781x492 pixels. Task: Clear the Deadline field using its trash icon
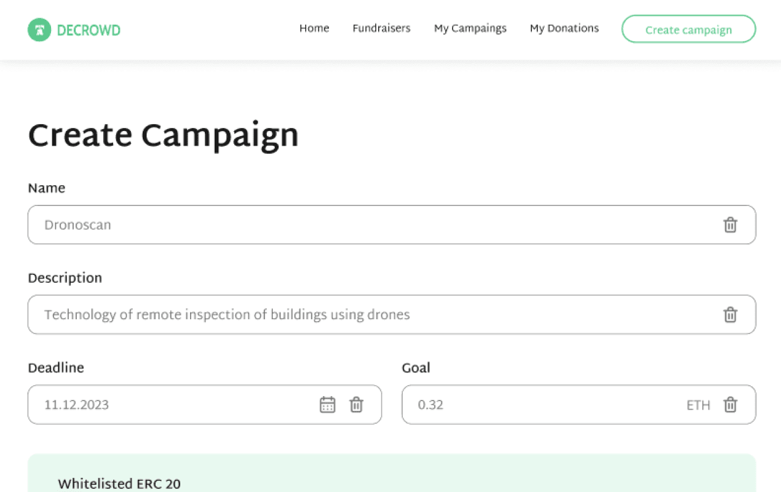pyautogui.click(x=357, y=404)
